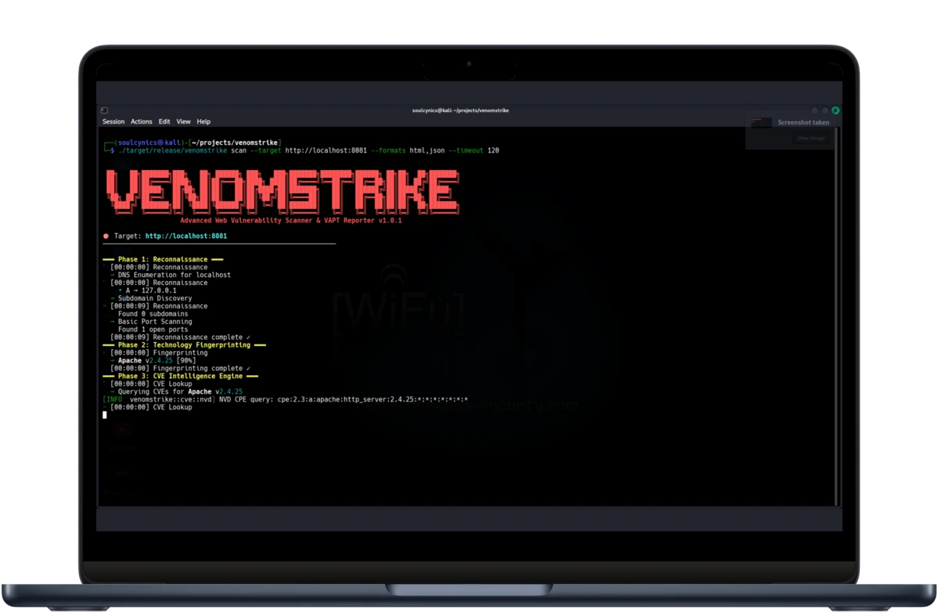
Task: Click the DNS Enumeration for localhost line
Action: click(171, 275)
